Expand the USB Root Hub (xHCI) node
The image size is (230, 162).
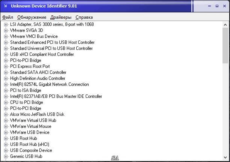tap(6, 144)
